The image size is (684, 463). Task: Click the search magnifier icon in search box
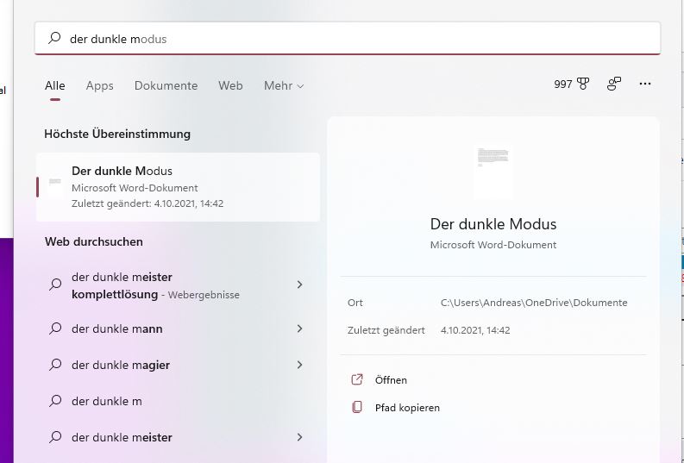click(x=54, y=39)
